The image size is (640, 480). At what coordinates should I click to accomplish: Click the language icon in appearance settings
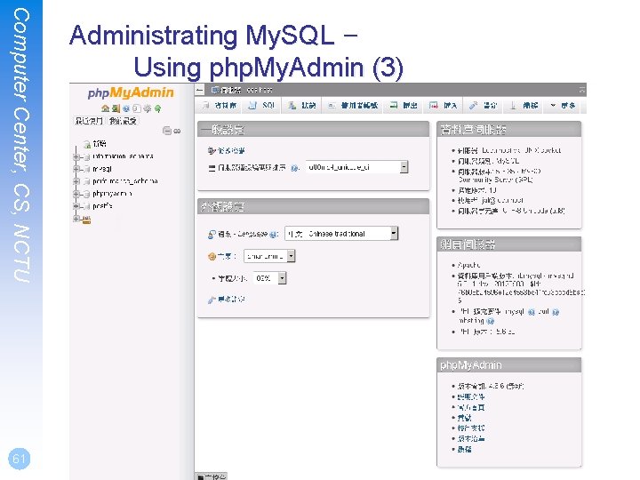click(212, 235)
